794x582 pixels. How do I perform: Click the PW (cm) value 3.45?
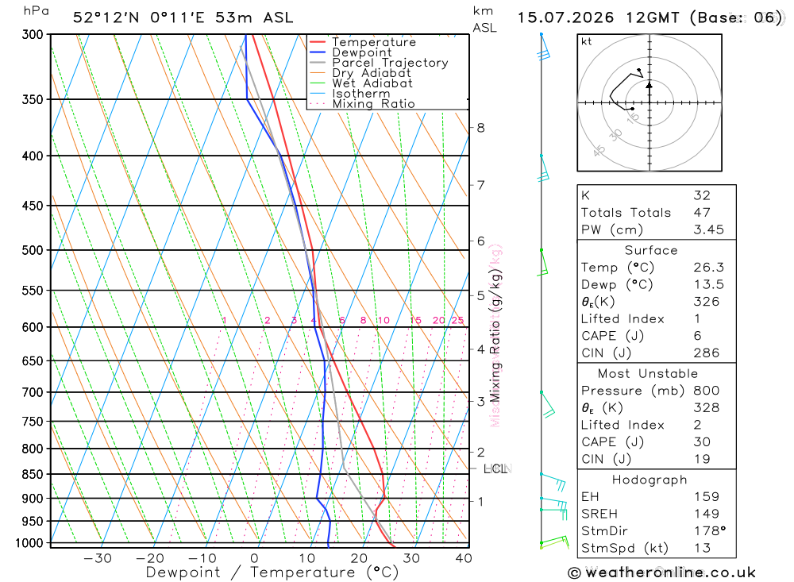click(709, 230)
